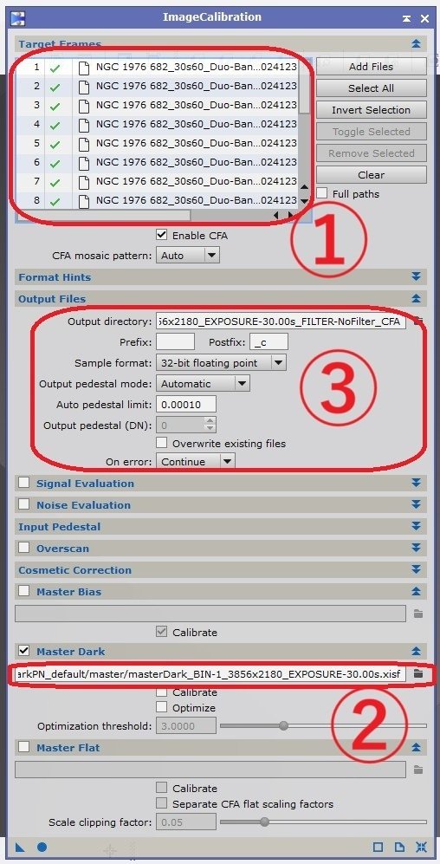
Task: Click the Remove Selected button
Action: tap(372, 153)
